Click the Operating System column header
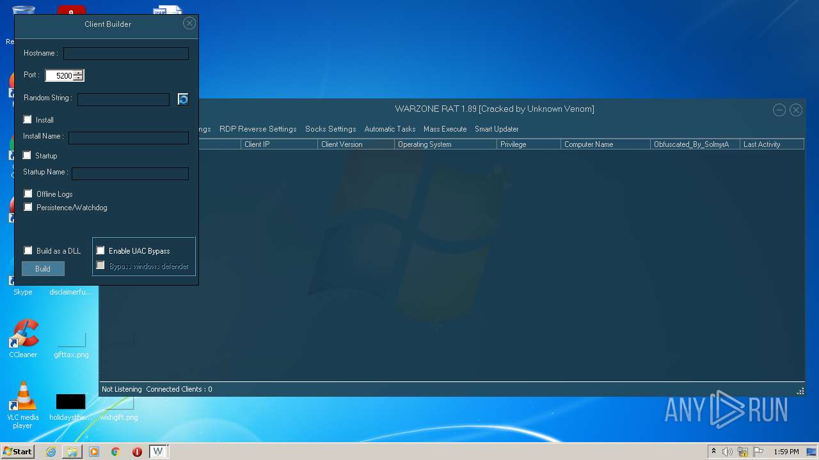 pos(445,144)
